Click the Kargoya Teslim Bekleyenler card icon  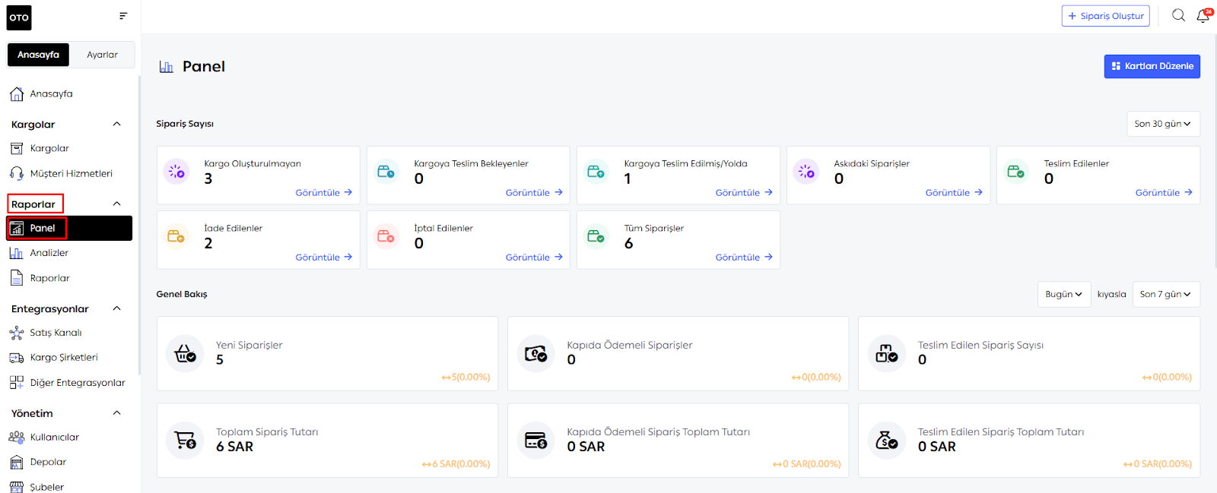click(386, 172)
